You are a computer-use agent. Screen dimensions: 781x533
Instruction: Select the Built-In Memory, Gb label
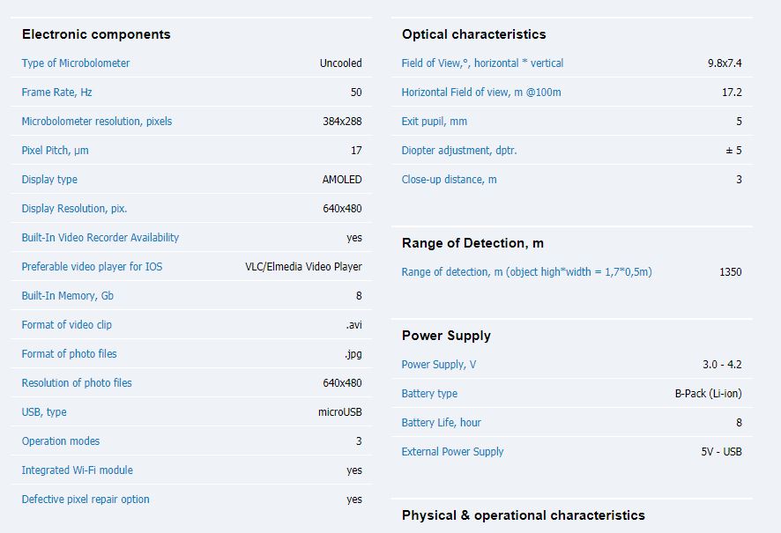click(x=67, y=296)
